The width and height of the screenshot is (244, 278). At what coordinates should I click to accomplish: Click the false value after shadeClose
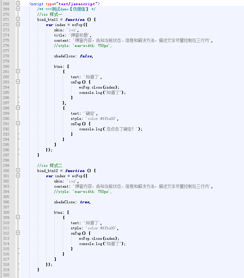pos(86,56)
